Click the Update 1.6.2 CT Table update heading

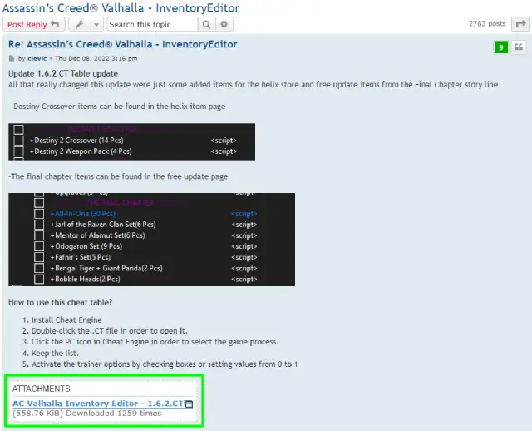(63, 73)
